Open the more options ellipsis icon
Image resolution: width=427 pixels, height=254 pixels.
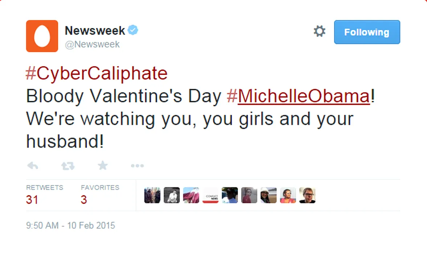[137, 166]
